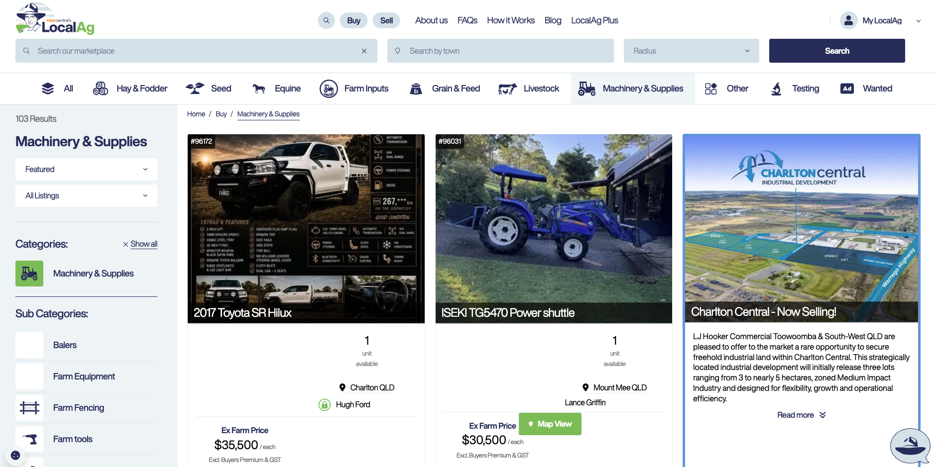Open the Livestock category tab
937x467 pixels.
pyautogui.click(x=529, y=89)
